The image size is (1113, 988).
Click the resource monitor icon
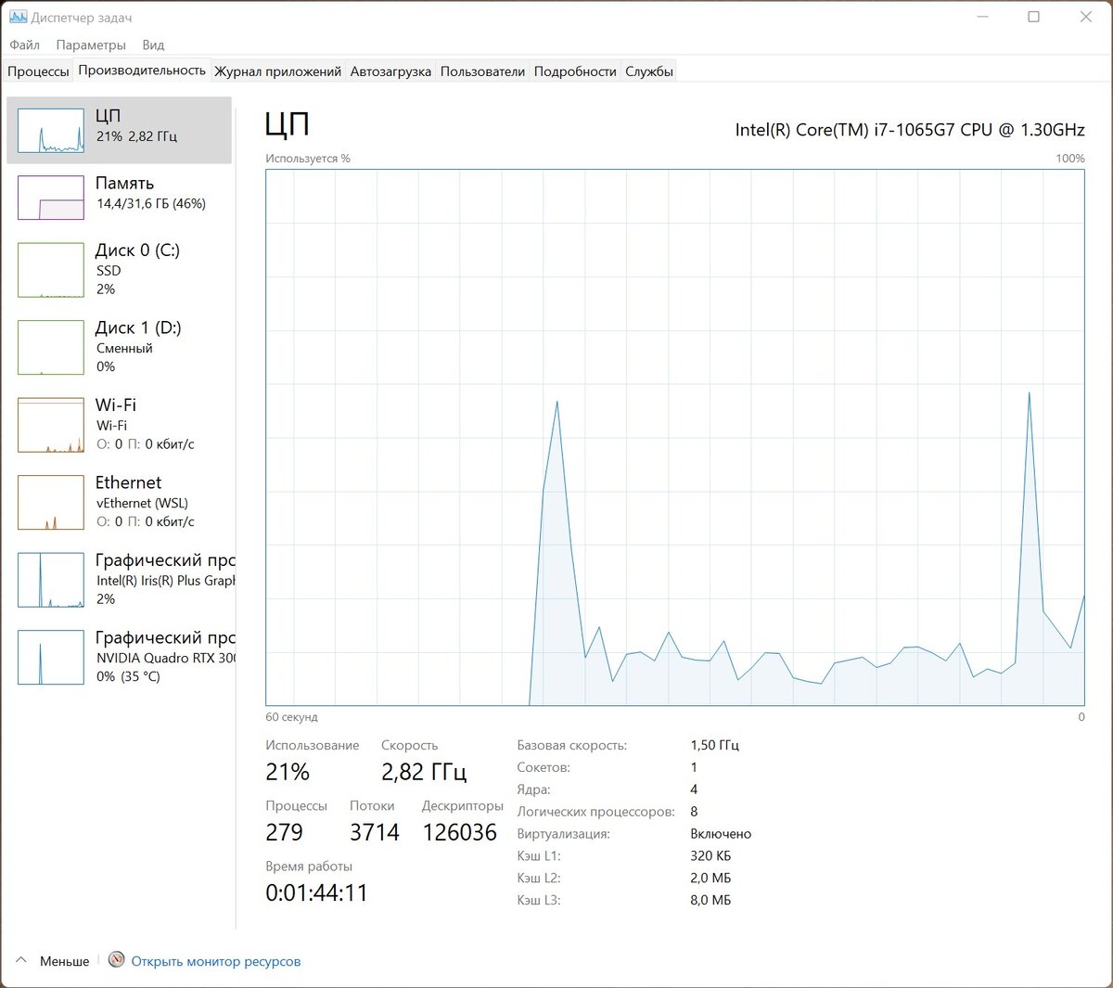click(116, 959)
